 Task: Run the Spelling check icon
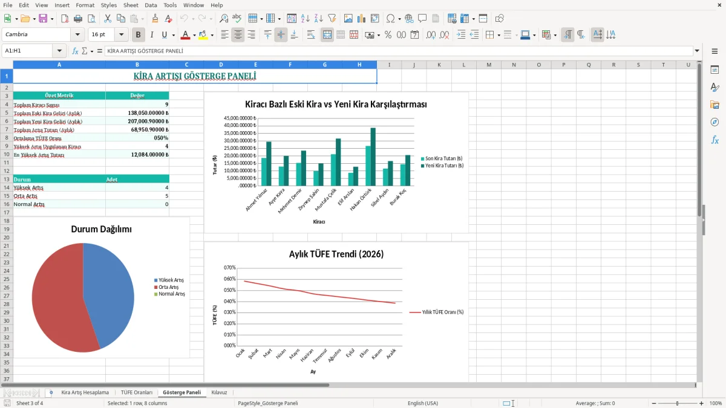point(237,19)
